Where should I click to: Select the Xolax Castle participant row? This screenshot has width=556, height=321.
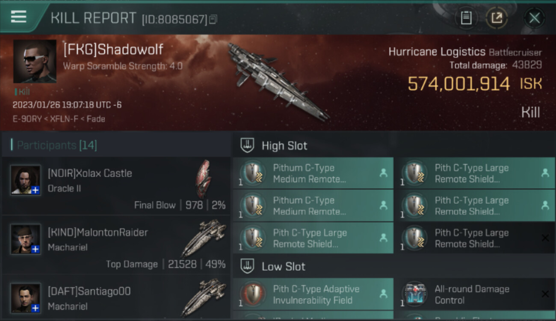(116, 185)
